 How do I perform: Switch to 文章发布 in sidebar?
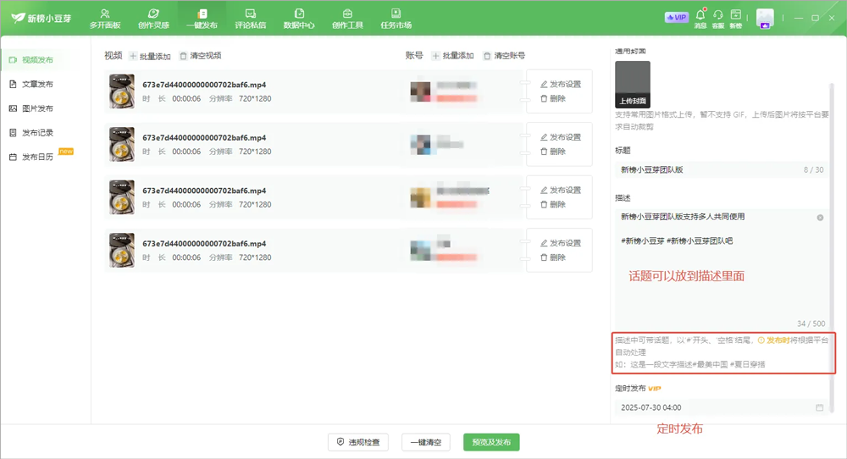(x=36, y=85)
